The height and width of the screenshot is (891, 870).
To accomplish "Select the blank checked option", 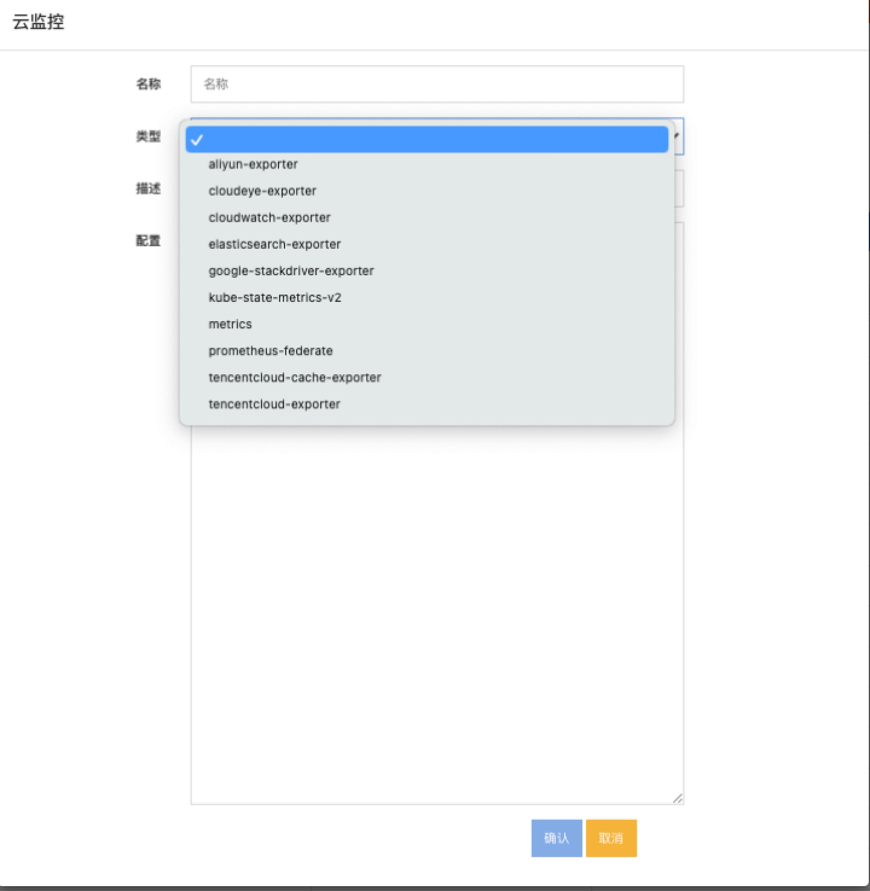I will point(427,139).
